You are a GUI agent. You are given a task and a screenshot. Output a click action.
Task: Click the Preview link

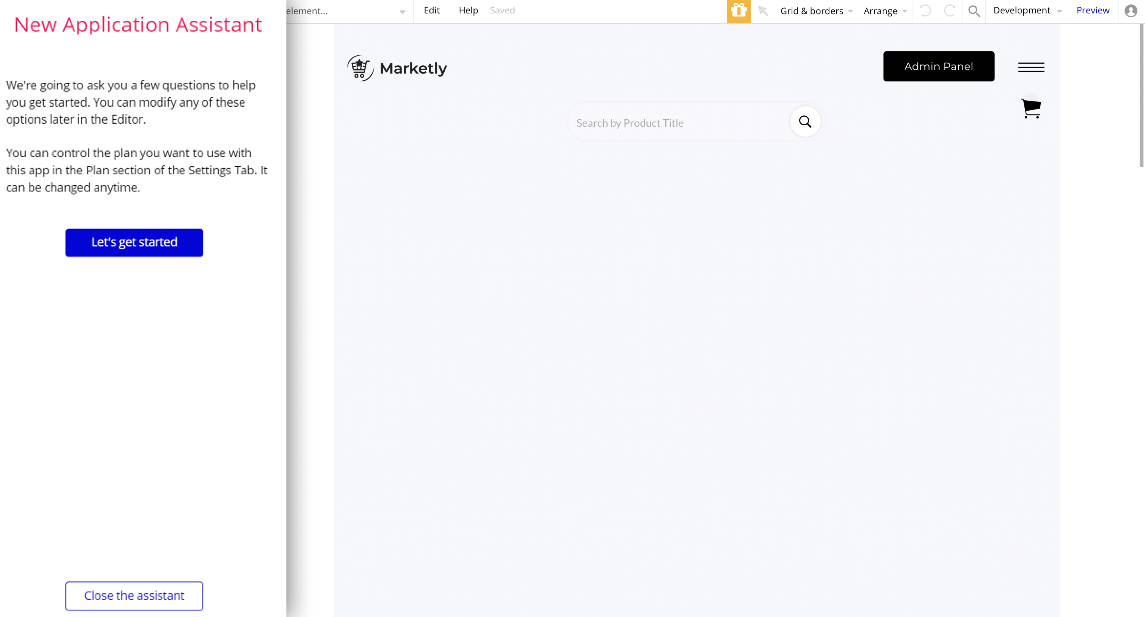point(1092,10)
